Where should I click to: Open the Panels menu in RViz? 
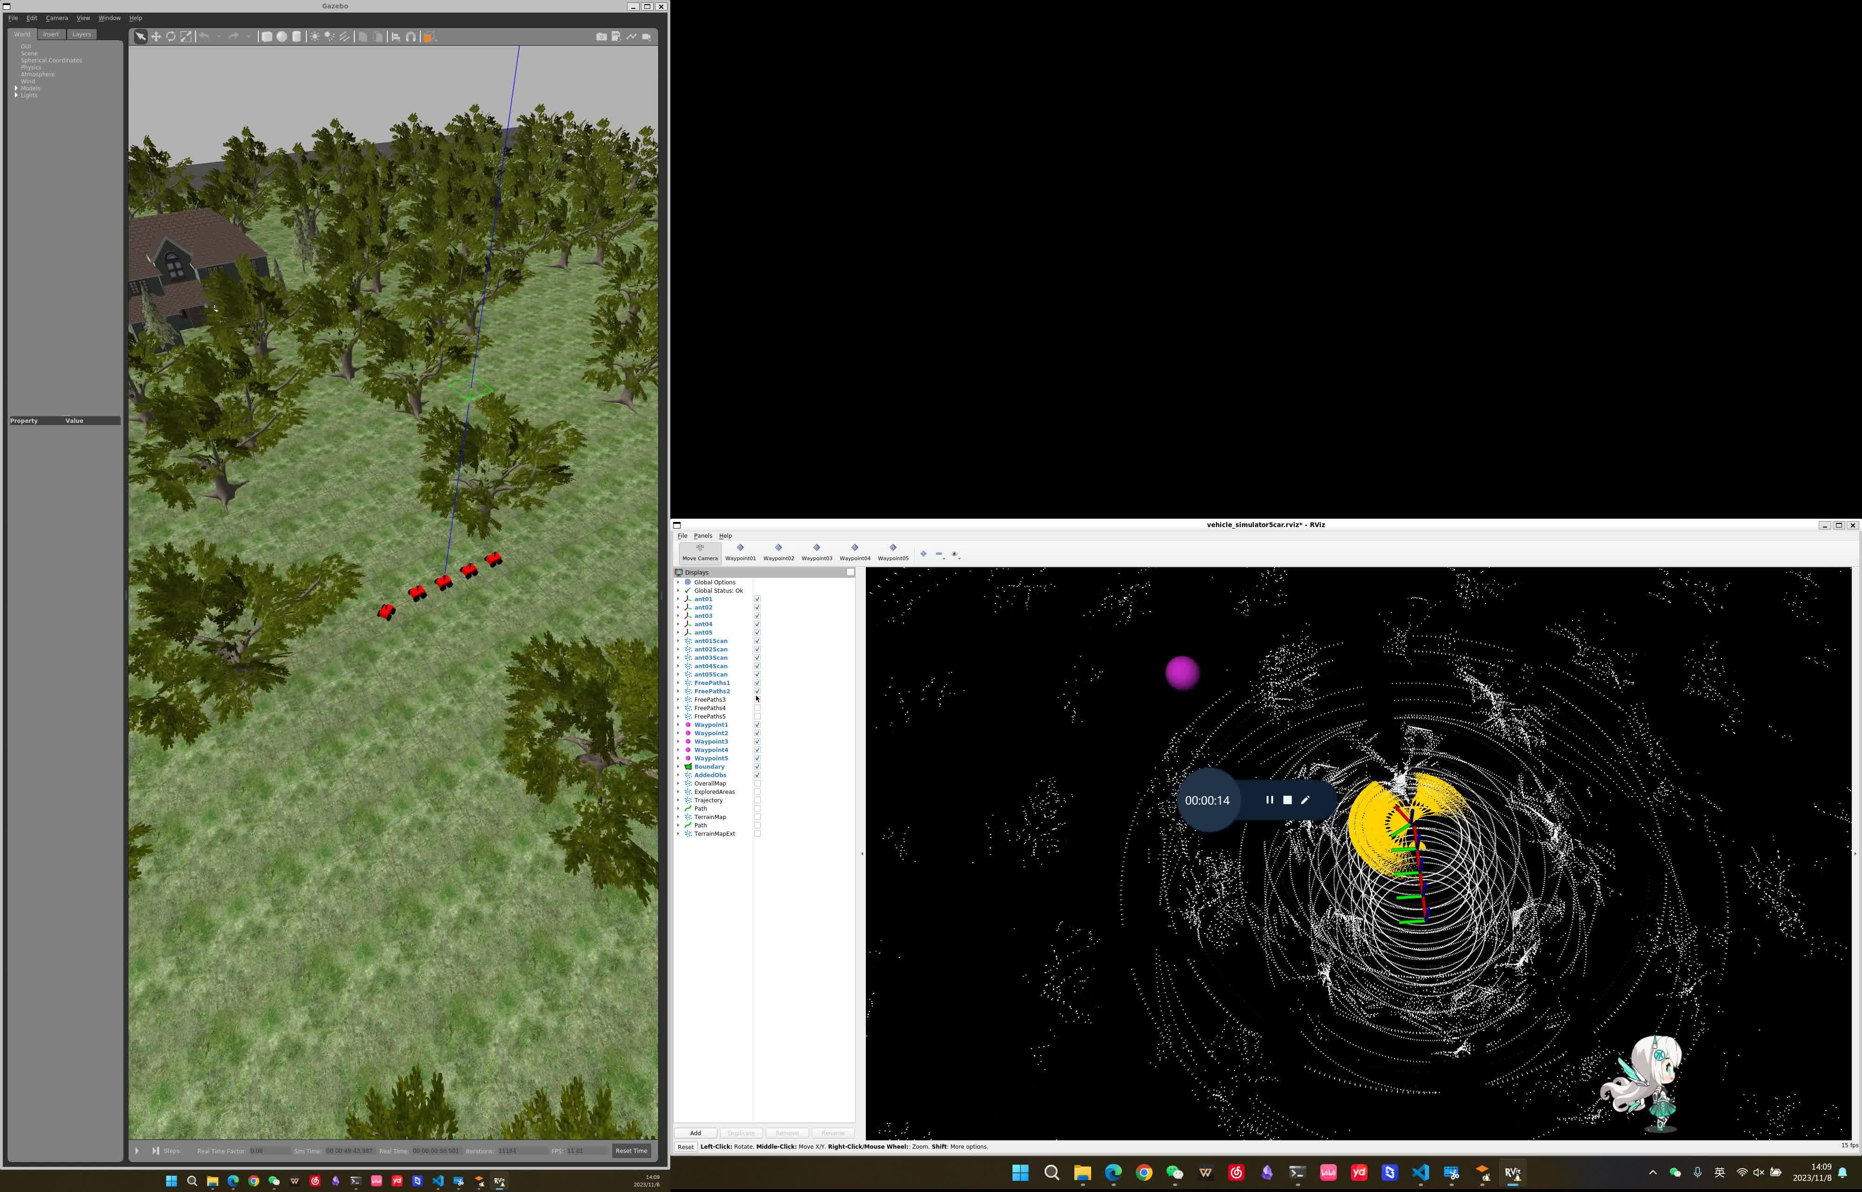point(702,535)
